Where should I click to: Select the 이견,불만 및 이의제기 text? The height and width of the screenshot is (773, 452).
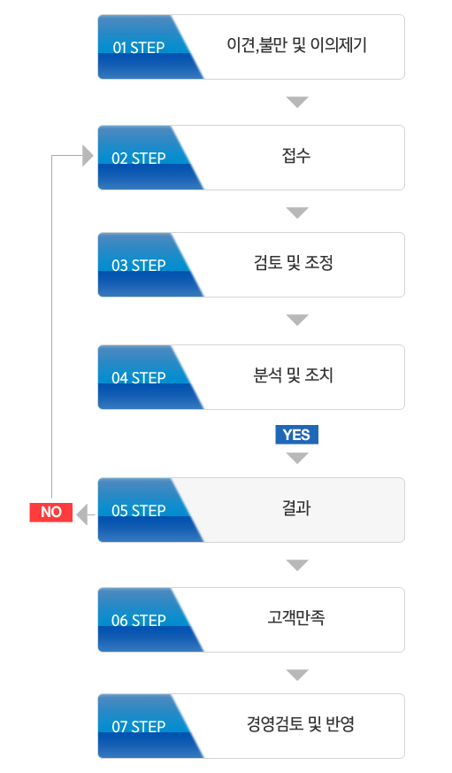click(x=296, y=46)
